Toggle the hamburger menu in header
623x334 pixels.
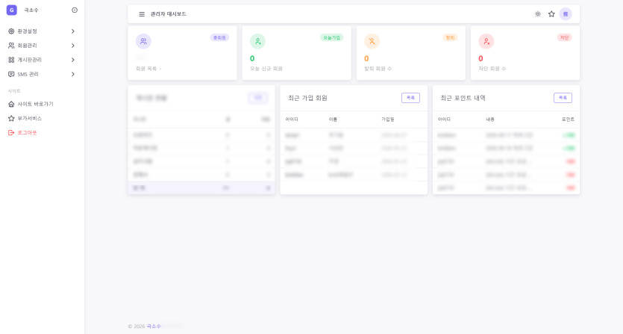pos(142,14)
